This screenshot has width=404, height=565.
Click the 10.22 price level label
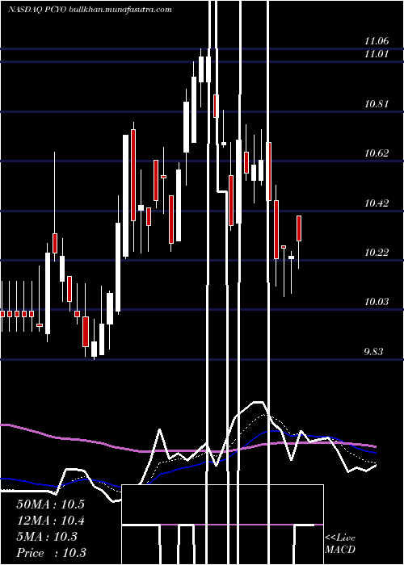377,253
